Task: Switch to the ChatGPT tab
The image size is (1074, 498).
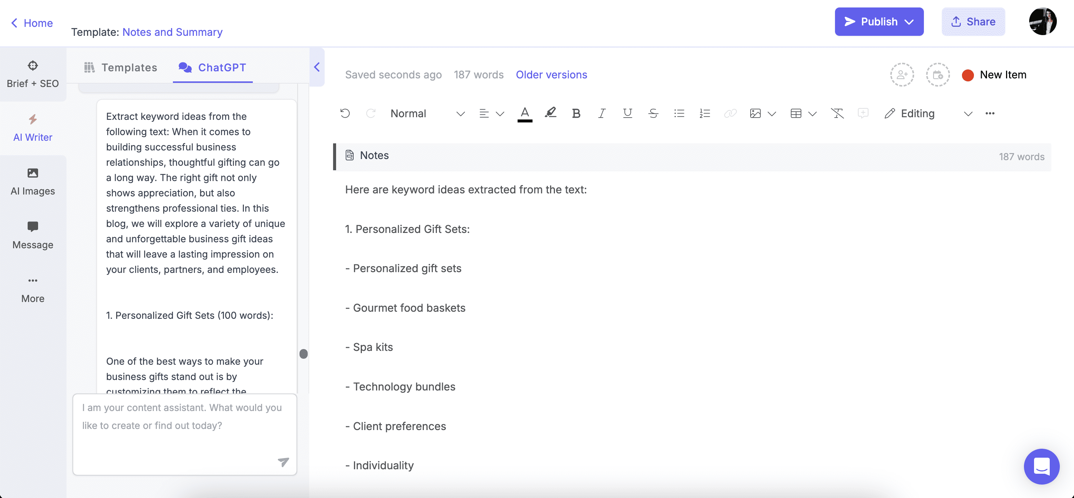Action: pos(212,68)
